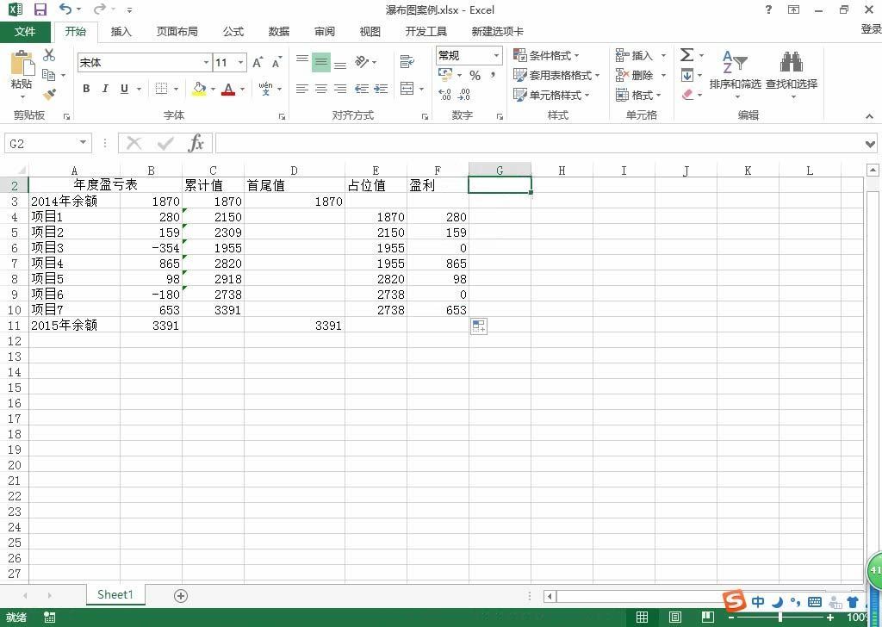The image size is (882, 627).
Task: Toggle center horizontal alignment
Action: tap(321, 89)
